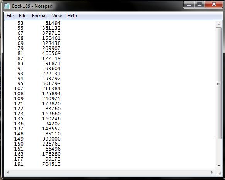This screenshot has height=180, width=225.
Task: Click the Notepad icon in title bar
Action: (7, 6)
